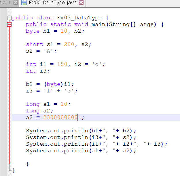Click the println(b1+", "+ b2) statement

81,131
